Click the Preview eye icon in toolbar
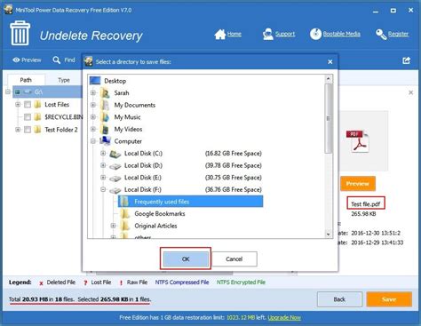This screenshot has width=421, height=326. [16, 60]
